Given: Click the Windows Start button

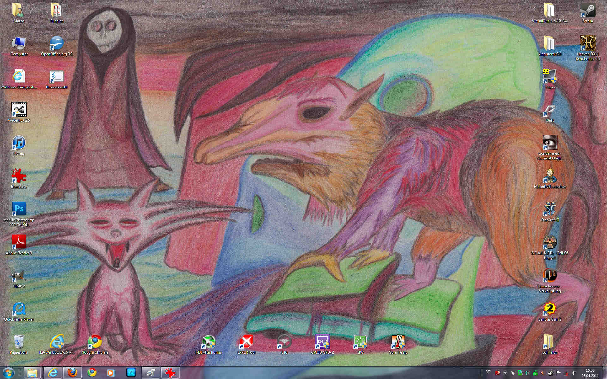Looking at the screenshot, I should pyautogui.click(x=9, y=373).
